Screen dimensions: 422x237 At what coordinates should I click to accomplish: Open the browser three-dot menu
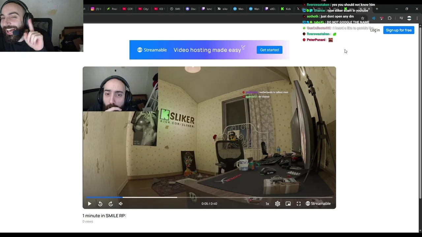point(417,18)
